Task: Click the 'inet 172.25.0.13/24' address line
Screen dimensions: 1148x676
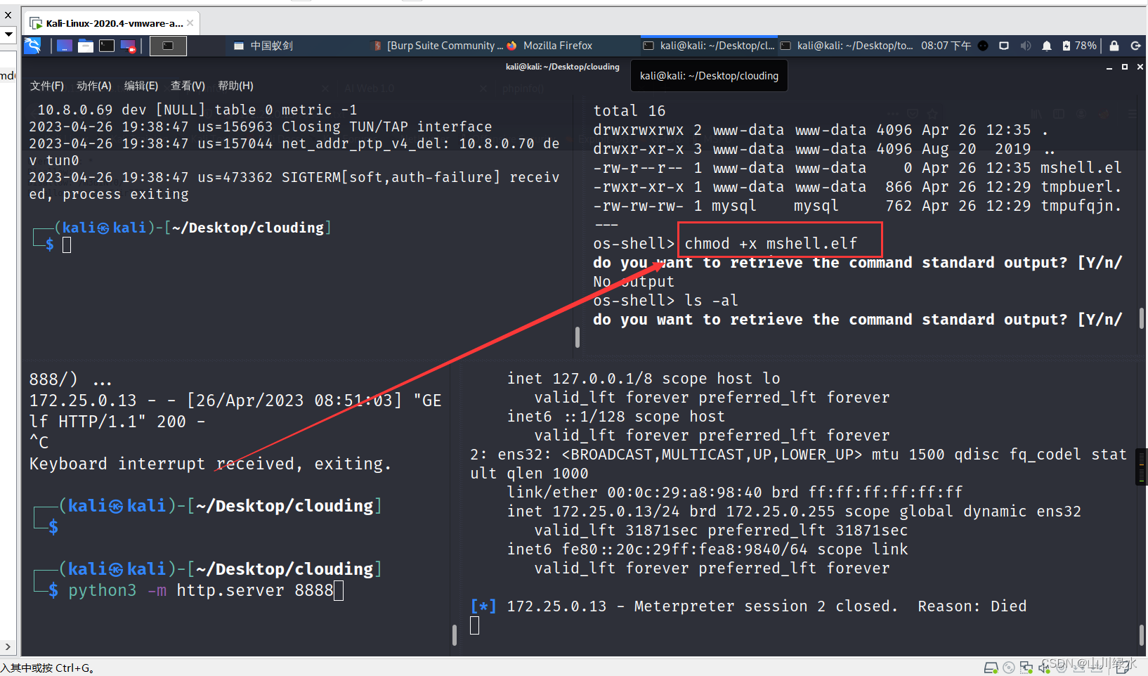Action: pyautogui.click(x=794, y=512)
